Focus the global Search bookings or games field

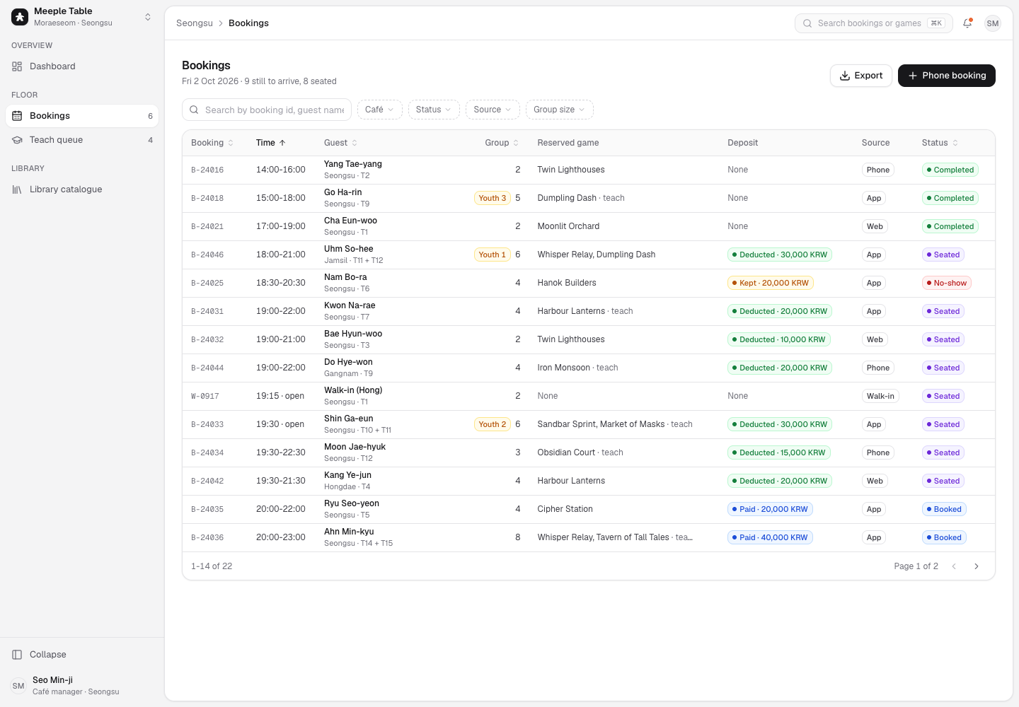[x=874, y=23]
